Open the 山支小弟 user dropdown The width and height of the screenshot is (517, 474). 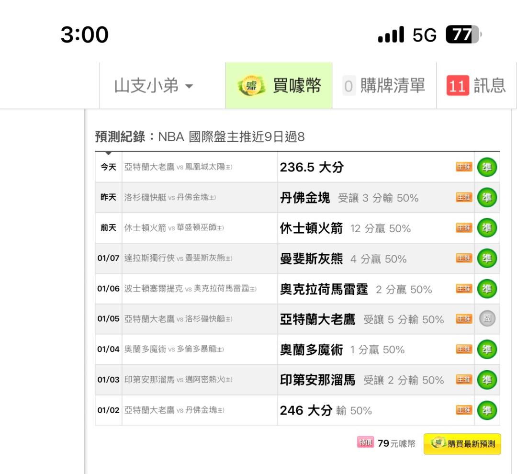(x=153, y=86)
